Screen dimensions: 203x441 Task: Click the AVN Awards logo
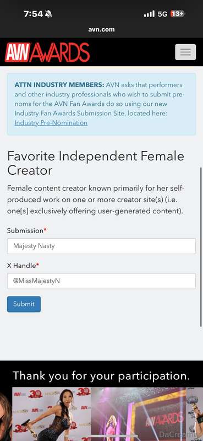click(47, 52)
